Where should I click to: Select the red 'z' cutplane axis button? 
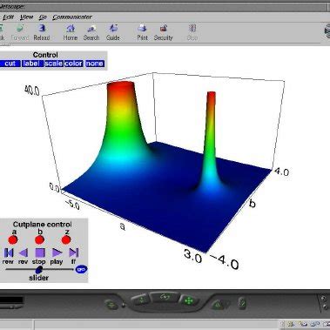pyautogui.click(x=66, y=240)
